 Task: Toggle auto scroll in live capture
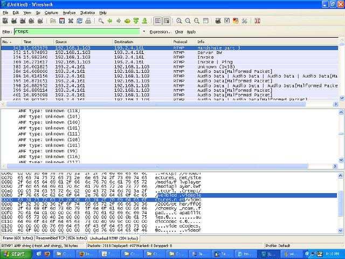point(167,21)
